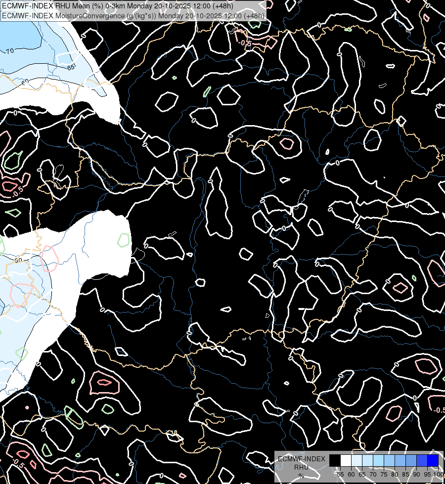The image size is (445, 484).
Task: Click the % unit label in the legend
Action: (301, 476)
